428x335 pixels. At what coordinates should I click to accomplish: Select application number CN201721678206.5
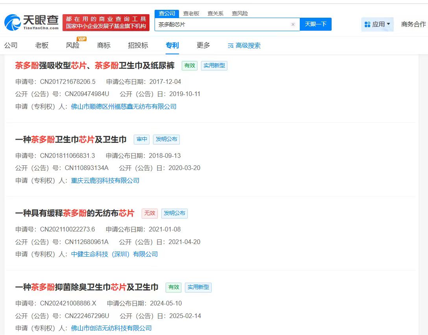(x=68, y=82)
